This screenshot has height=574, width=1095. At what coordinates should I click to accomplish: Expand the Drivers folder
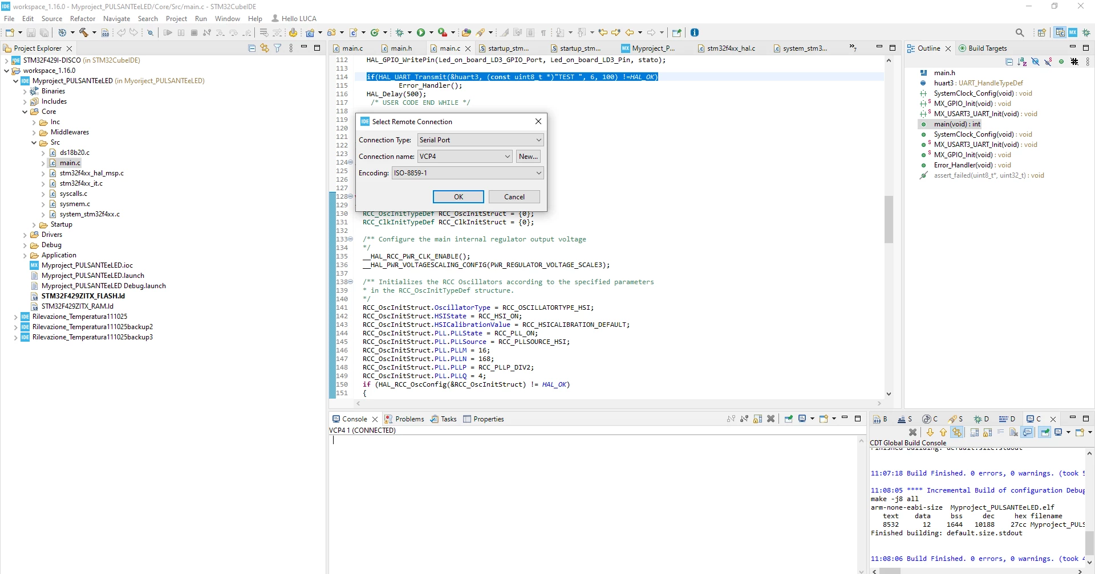(25, 235)
